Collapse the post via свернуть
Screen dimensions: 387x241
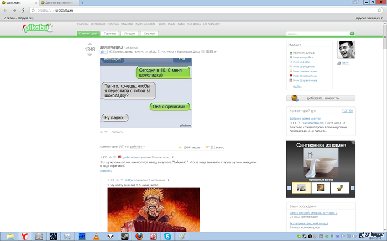point(117,132)
